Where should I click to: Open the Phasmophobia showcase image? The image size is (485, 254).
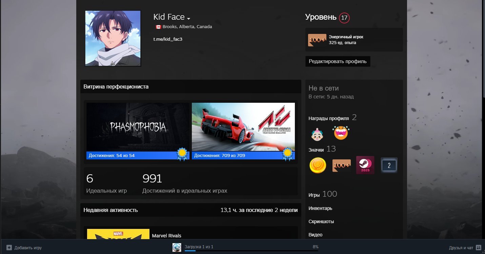[138, 127]
